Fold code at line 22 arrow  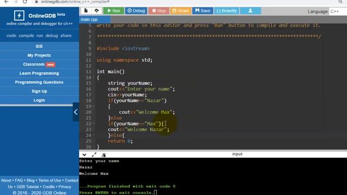[x=93, y=123]
